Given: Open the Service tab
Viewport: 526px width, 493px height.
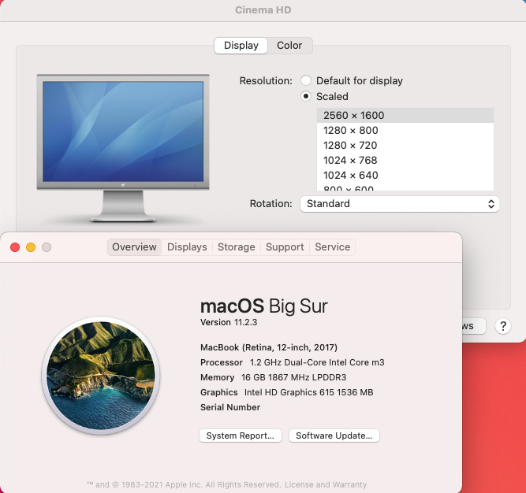Looking at the screenshot, I should [333, 247].
